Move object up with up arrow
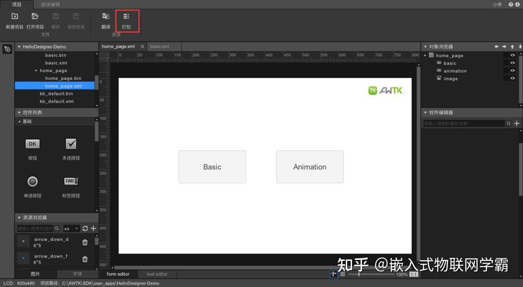523x287 pixels. [512, 46]
